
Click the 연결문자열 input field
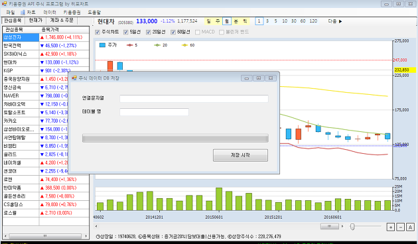pyautogui.click(x=194, y=99)
